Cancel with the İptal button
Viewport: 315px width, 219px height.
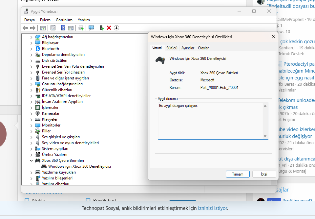click(264, 174)
